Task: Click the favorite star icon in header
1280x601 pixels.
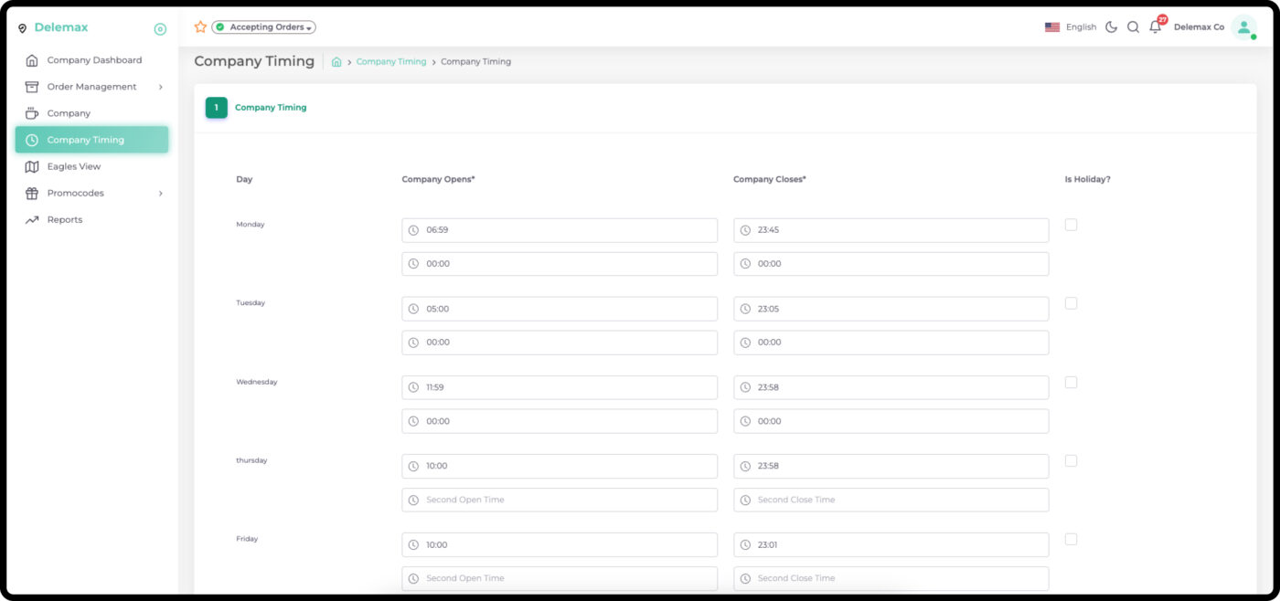Action: tap(200, 27)
